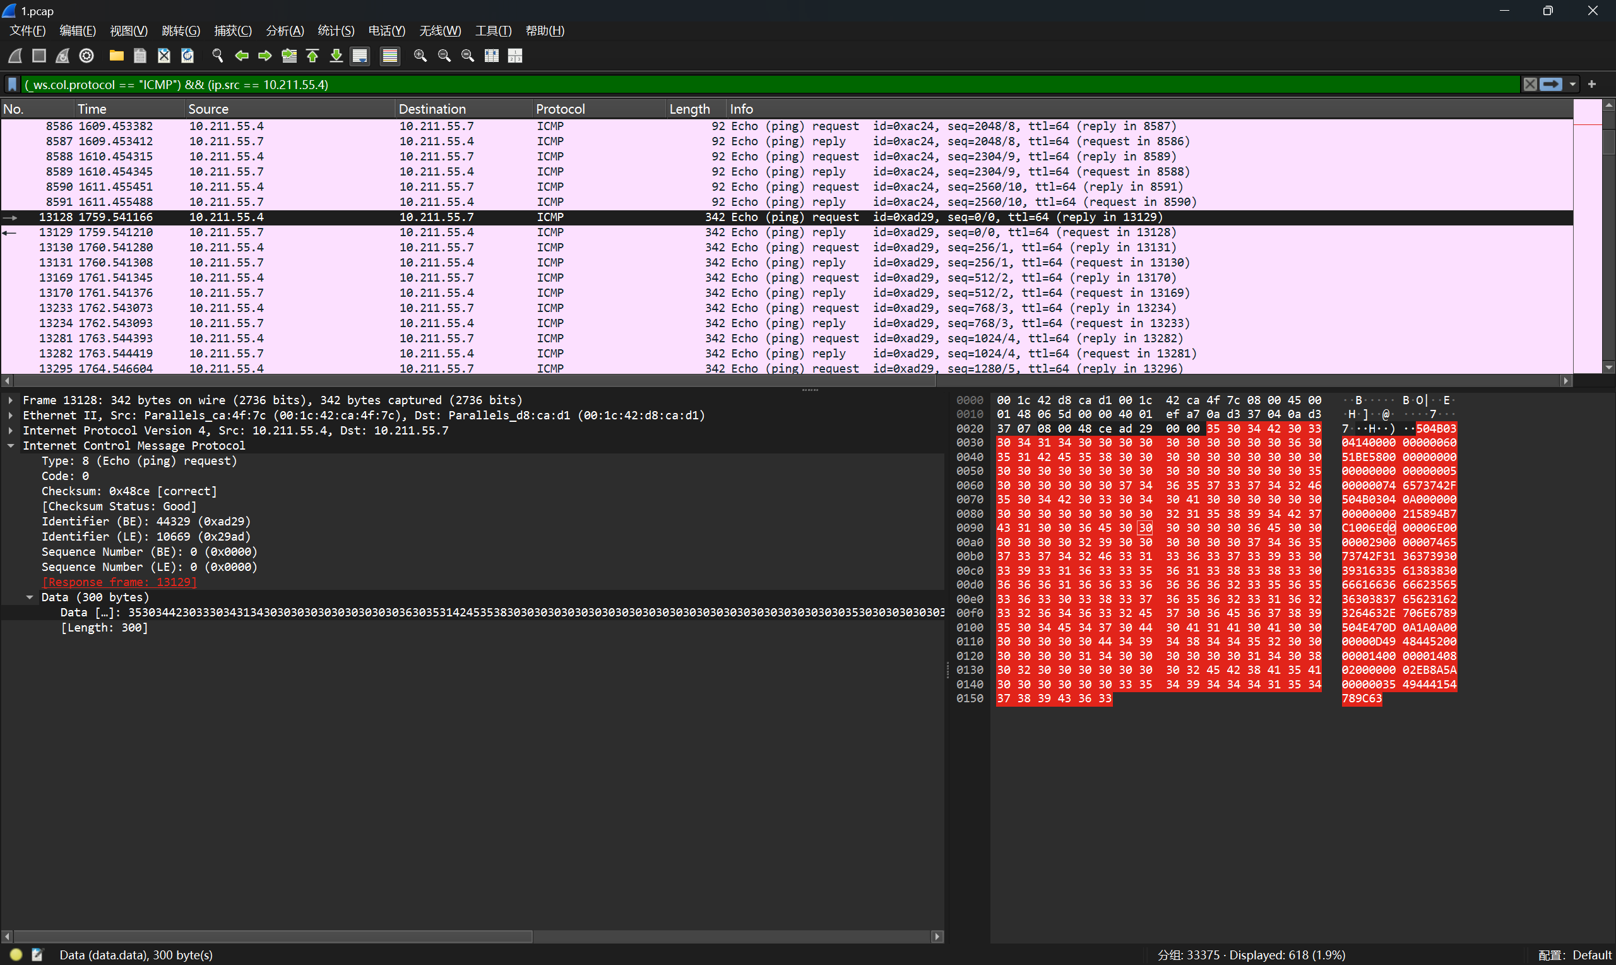This screenshot has height=965, width=1616.
Task: Open the 配置: Default profile selector
Action: [x=1575, y=956]
